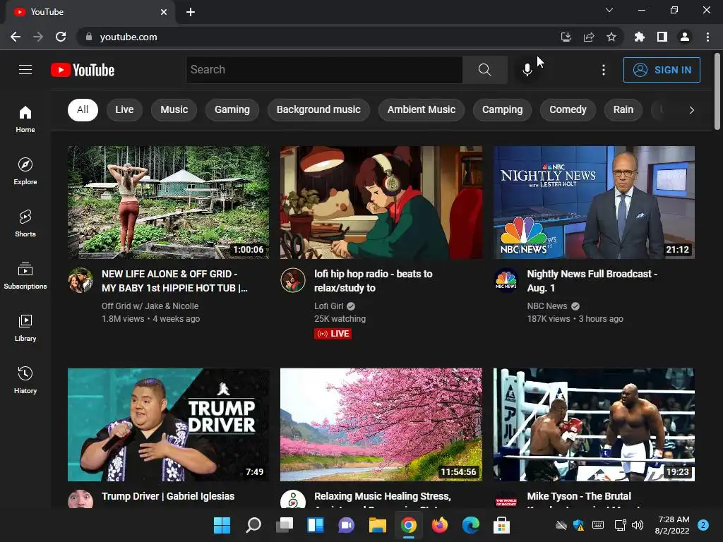Open Shorts in sidebar
723x542 pixels.
25,224
